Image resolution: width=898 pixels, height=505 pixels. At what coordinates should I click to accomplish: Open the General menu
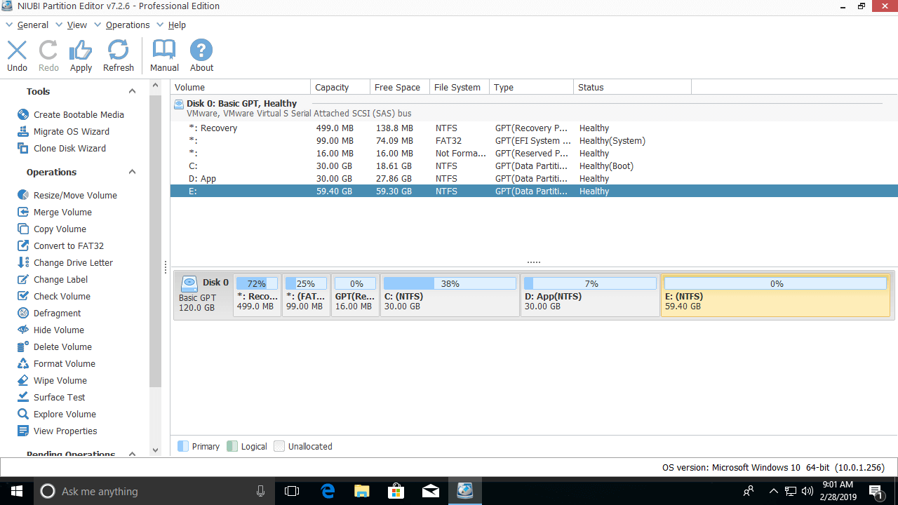pos(32,25)
